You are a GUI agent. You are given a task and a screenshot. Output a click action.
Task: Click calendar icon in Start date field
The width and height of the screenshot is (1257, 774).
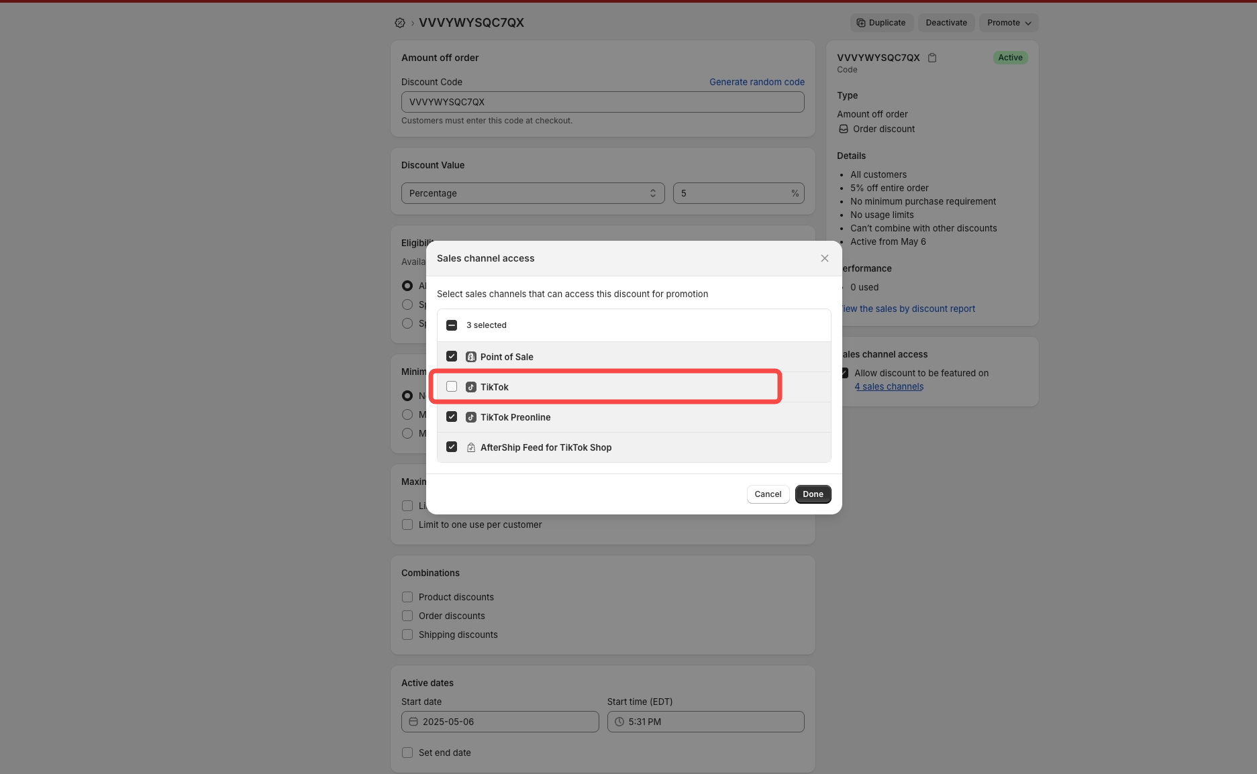(x=413, y=722)
